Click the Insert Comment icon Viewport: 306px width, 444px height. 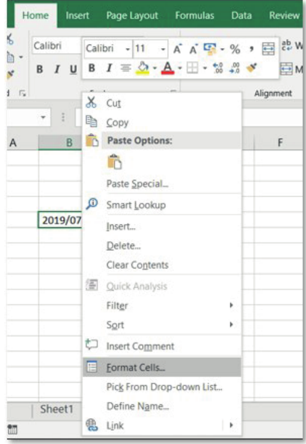91,345
